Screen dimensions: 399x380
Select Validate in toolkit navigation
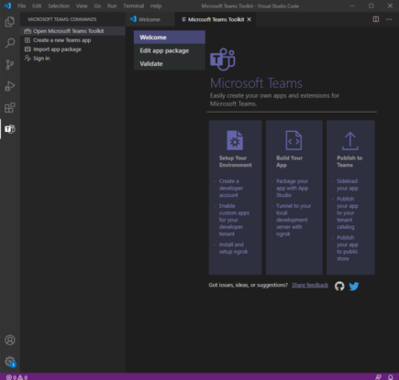click(170, 64)
